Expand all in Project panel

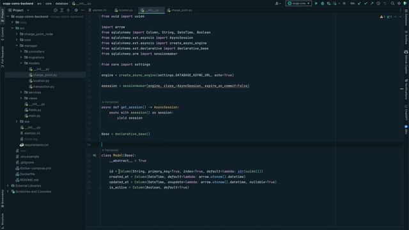pos(62,10)
